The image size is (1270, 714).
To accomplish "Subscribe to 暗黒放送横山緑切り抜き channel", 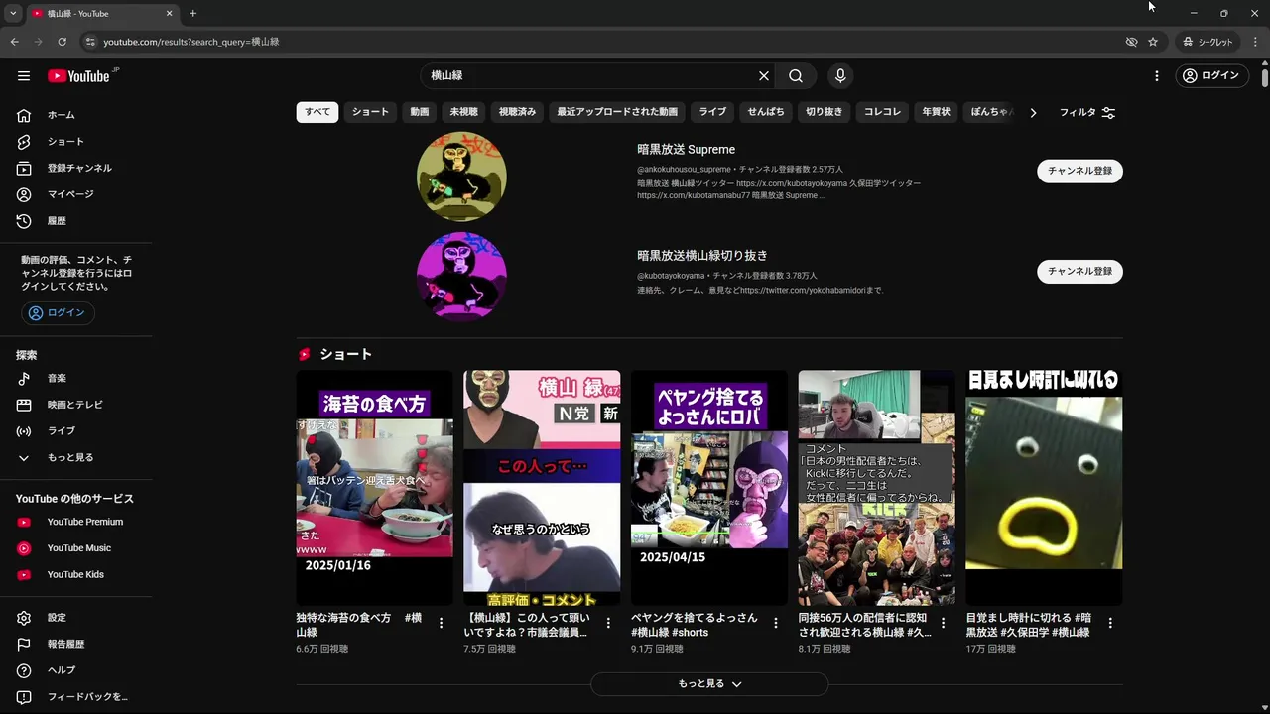I will click(1079, 271).
